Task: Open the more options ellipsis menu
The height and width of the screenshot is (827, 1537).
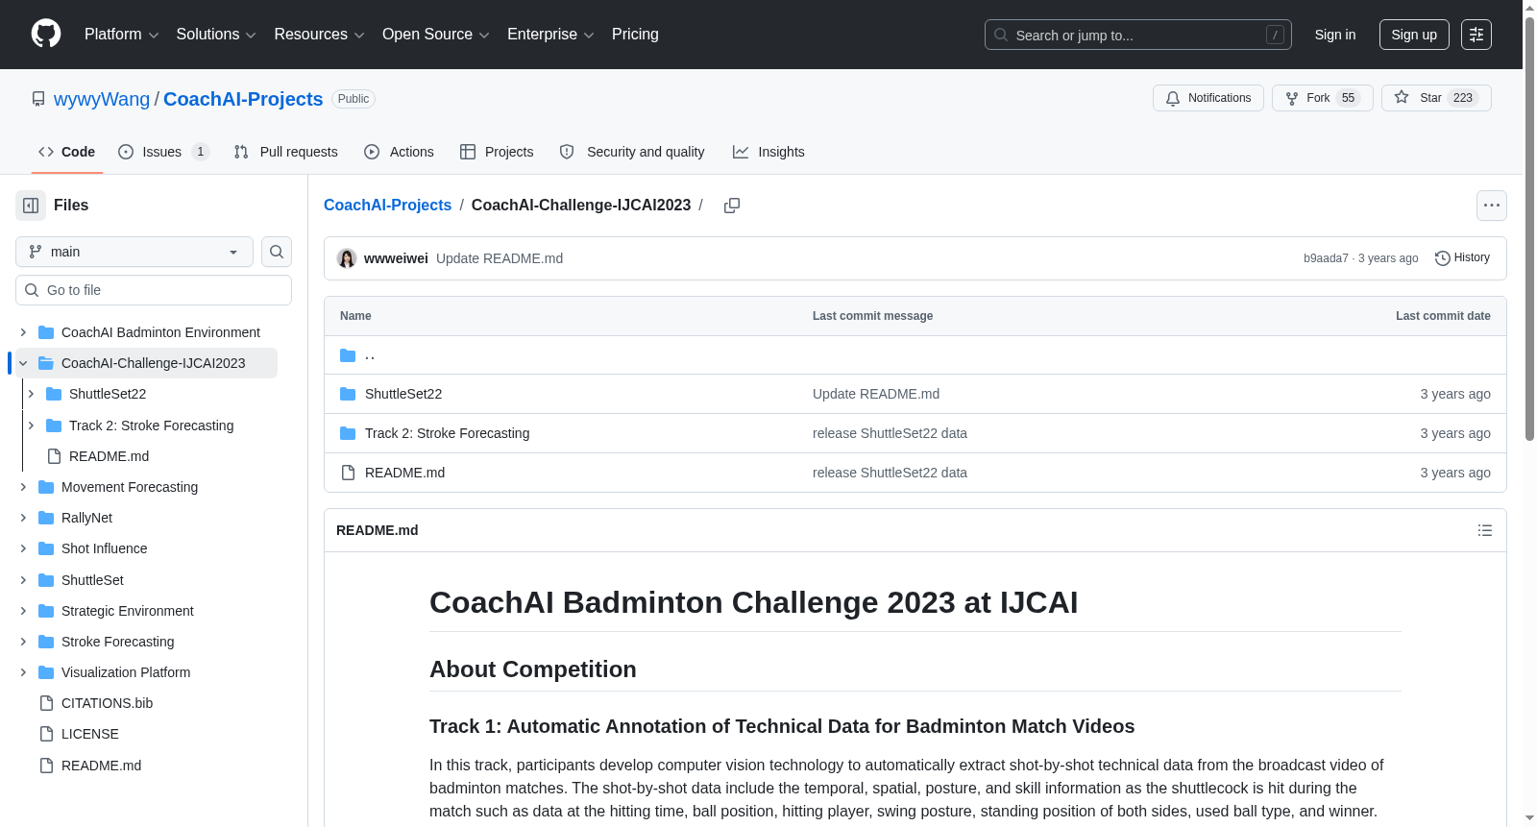Action: click(x=1492, y=206)
